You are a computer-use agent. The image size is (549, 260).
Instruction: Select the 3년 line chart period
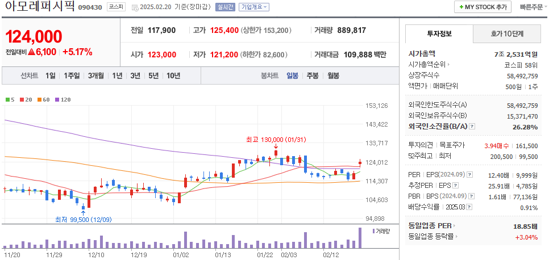[135, 76]
